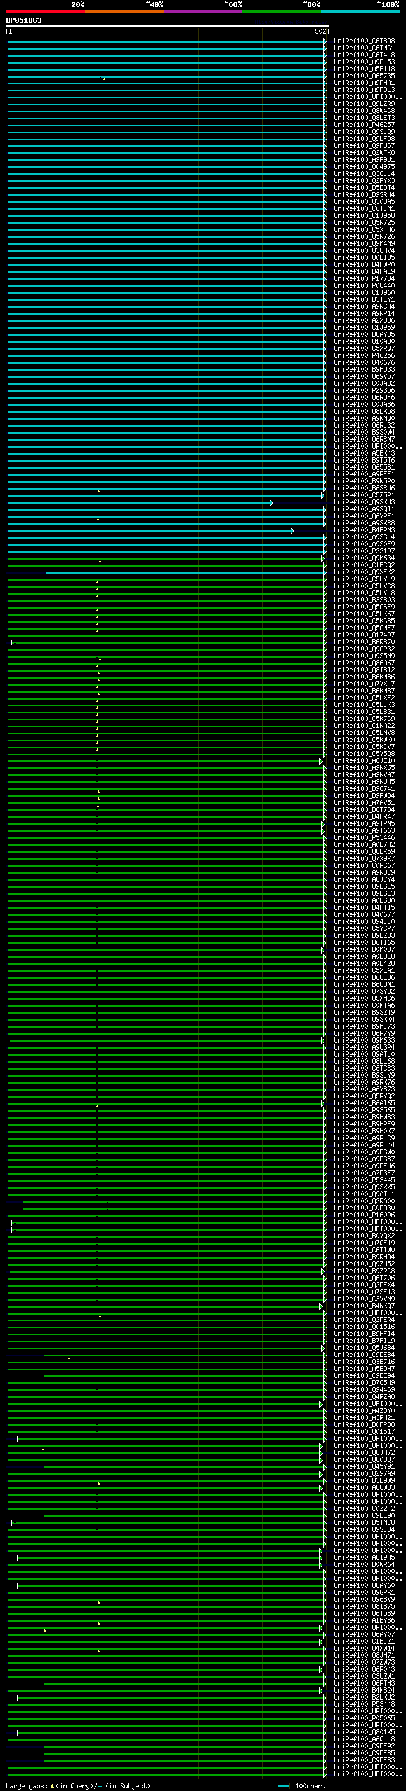Select the UniRef100_Q9XEK2 label

(364, 572)
